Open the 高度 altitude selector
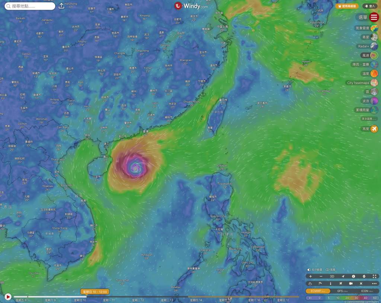Screen dimensions: 381x303 pos(374,129)
